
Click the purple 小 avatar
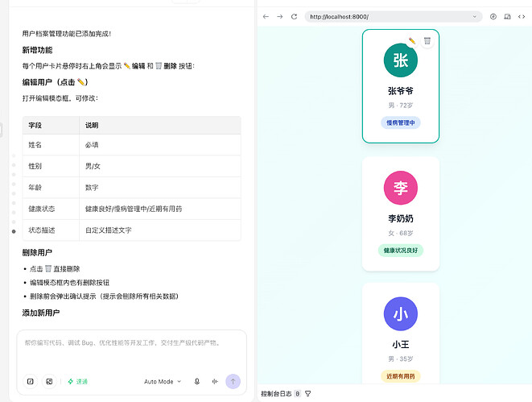[401, 314]
